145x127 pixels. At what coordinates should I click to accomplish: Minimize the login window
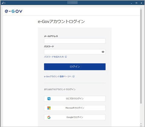pos(131,3)
